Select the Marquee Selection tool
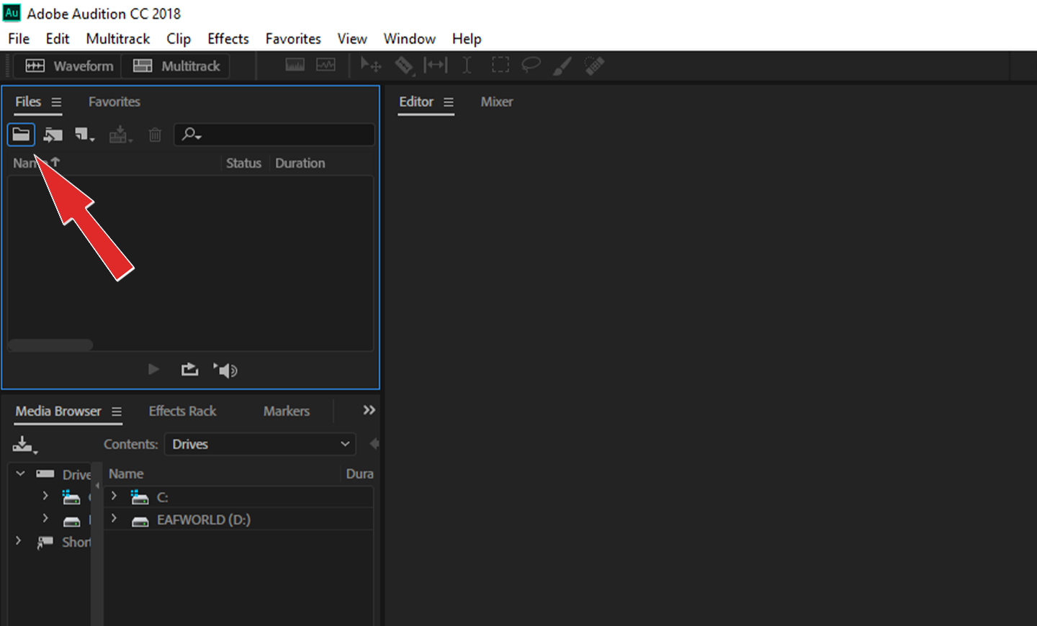 (500, 65)
